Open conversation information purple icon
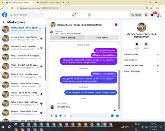Viewport: 165px width, 131px height. [116, 25]
